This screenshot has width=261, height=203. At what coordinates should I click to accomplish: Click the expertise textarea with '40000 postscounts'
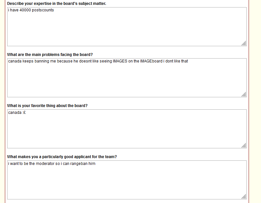(127, 27)
